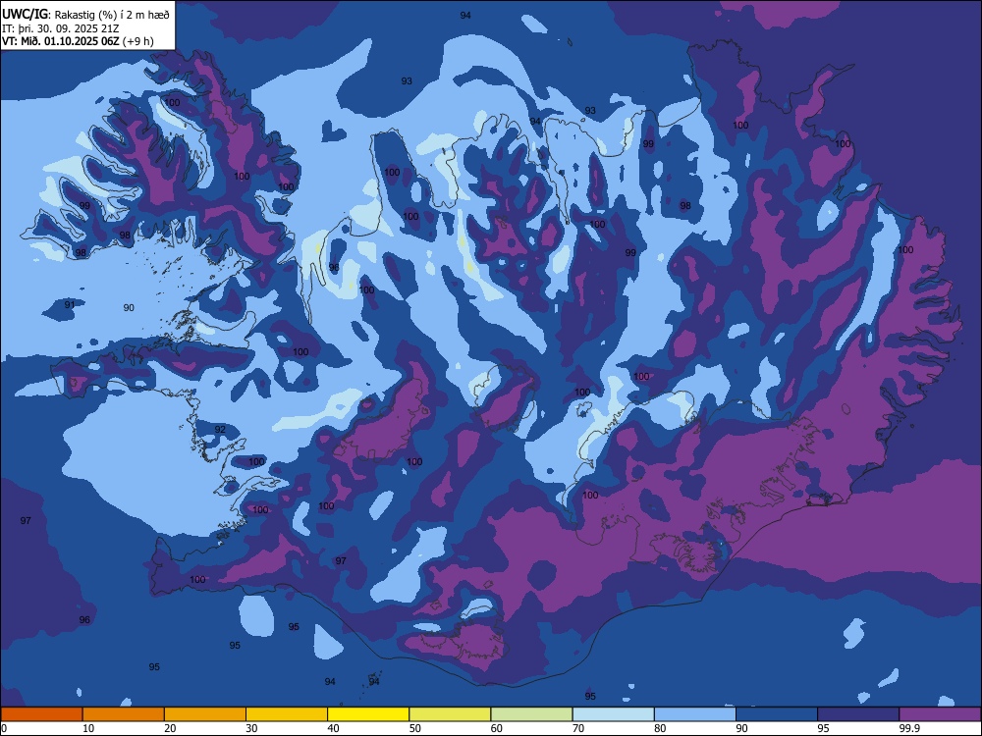This screenshot has height=736, width=982.
Task: Click the legend tick label 0
Action: pyautogui.click(x=4, y=728)
